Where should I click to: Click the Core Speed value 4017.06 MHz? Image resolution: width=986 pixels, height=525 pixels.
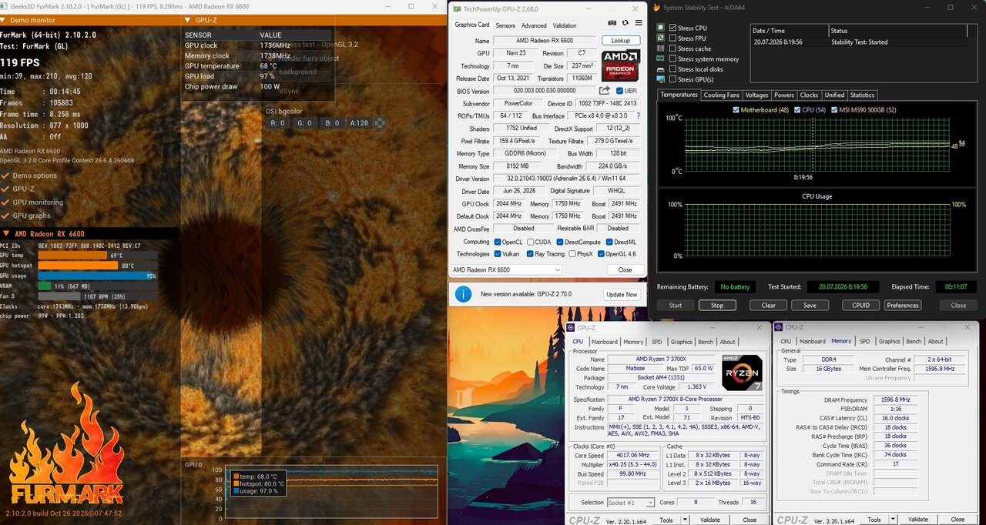[633, 455]
